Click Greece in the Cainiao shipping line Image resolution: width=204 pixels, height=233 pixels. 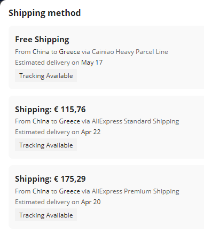click(69, 52)
